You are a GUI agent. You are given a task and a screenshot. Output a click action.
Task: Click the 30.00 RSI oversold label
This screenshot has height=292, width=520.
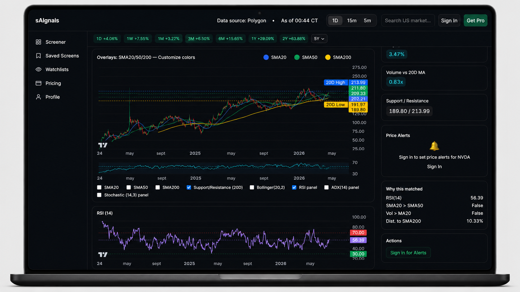click(358, 254)
